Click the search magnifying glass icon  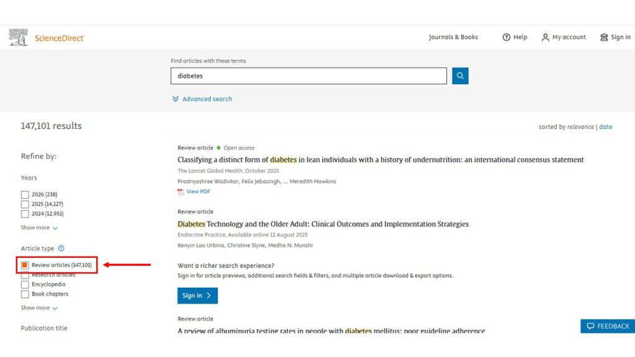pyautogui.click(x=460, y=76)
